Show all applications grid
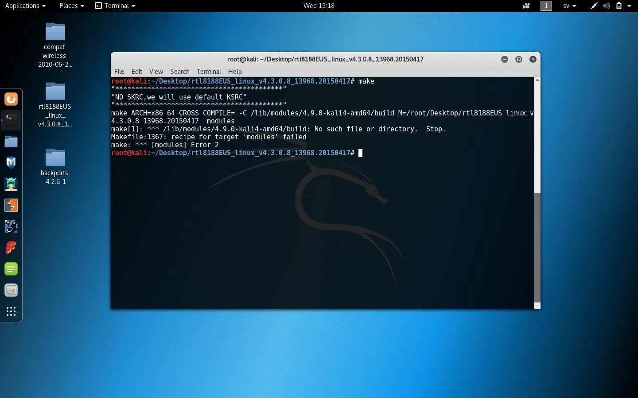Image resolution: width=638 pixels, height=398 pixels. pos(11,312)
